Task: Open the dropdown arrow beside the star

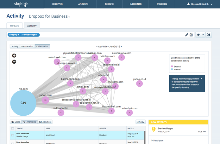Action: pyautogui.click(x=203, y=35)
